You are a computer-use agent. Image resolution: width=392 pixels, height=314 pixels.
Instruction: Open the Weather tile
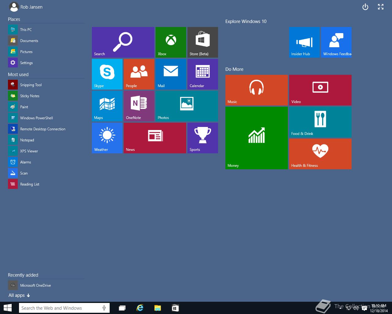107,138
